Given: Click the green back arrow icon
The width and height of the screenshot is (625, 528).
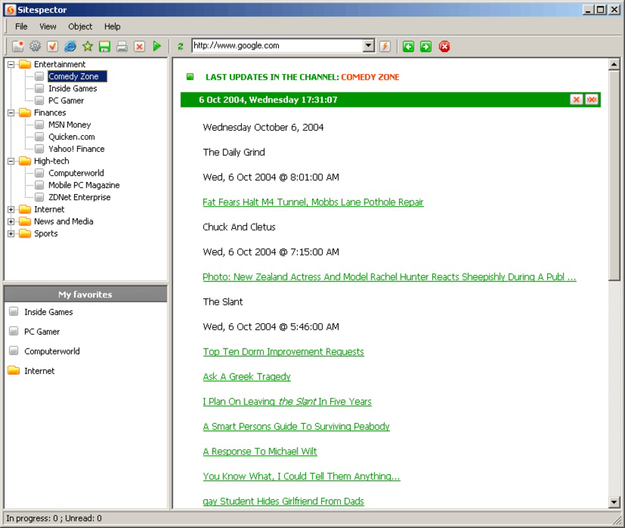Looking at the screenshot, I should pyautogui.click(x=408, y=47).
